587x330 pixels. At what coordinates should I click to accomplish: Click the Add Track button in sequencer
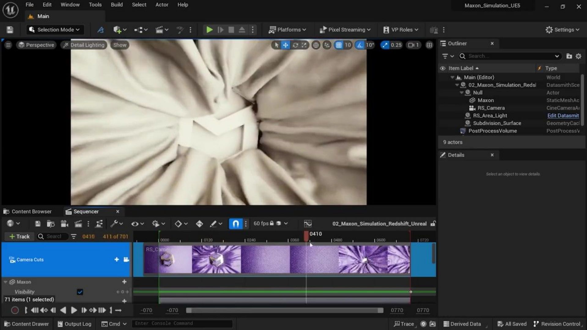pos(19,236)
